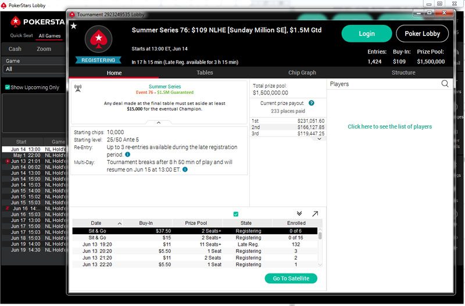The height and width of the screenshot is (306, 465).
Task: Sort satellites by the Date column arrow
Action: (120, 224)
